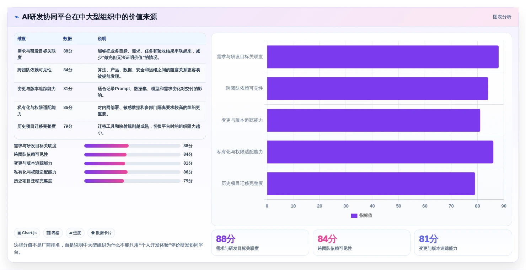
Task: Click the footnote starting 这些分值不是厂商排名
Action: coord(108,249)
